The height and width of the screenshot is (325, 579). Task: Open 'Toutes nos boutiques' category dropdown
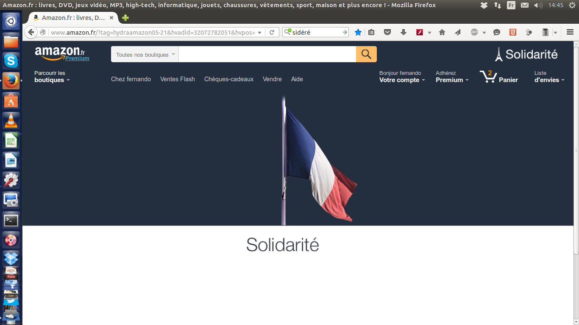[x=145, y=54]
